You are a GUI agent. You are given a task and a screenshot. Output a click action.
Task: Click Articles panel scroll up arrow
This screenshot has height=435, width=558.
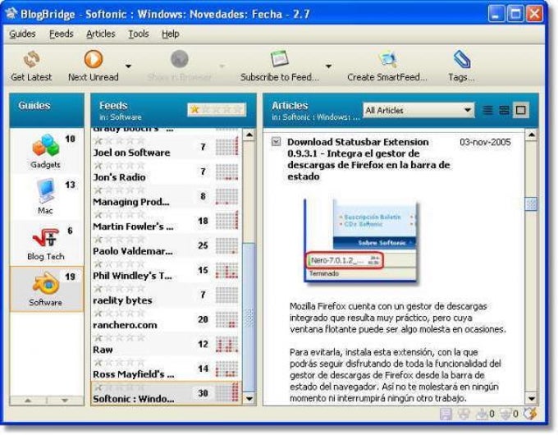tap(531, 135)
